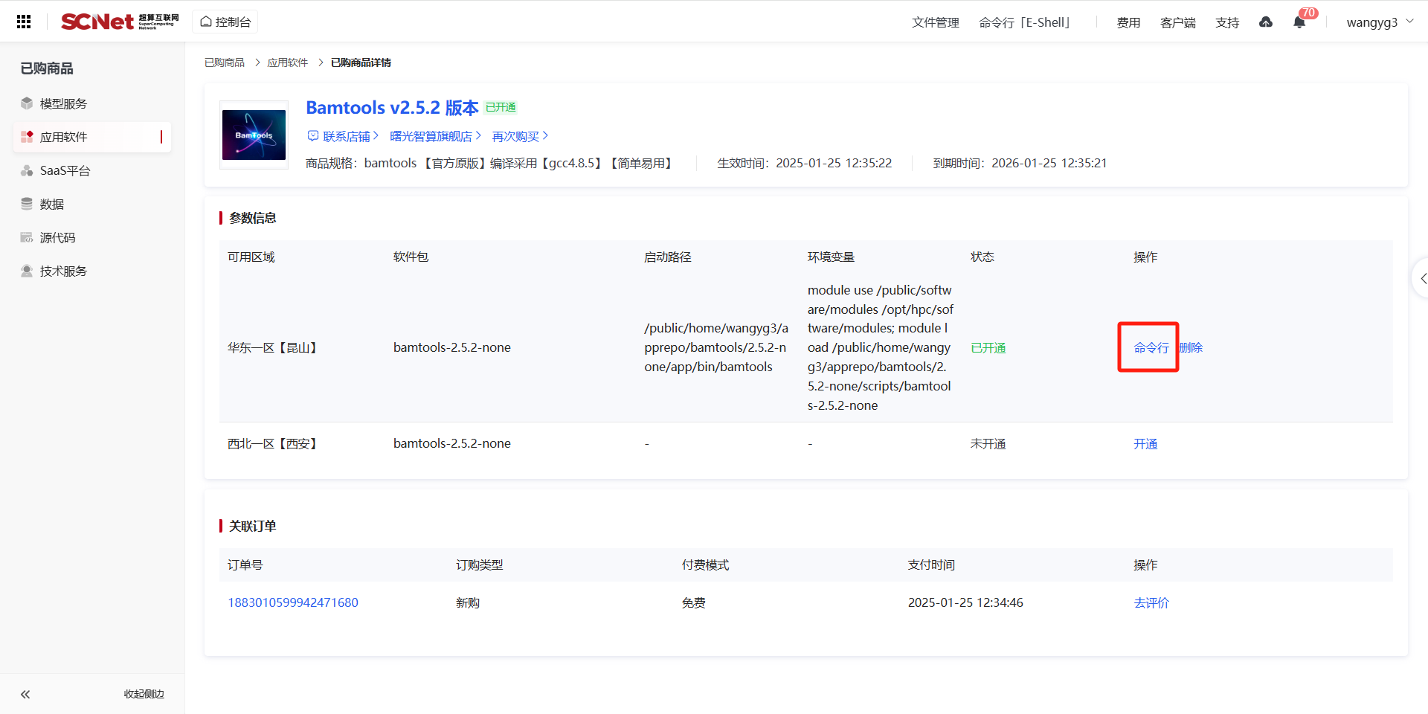Open the app grid launcher icon

(24, 22)
